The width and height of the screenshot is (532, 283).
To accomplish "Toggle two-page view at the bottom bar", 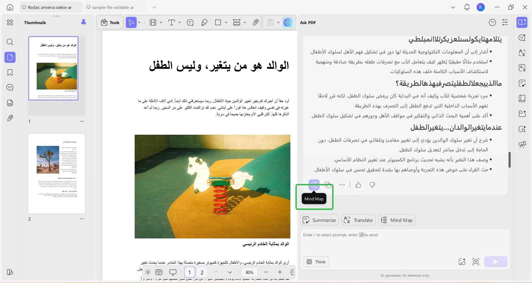I will click(159, 272).
